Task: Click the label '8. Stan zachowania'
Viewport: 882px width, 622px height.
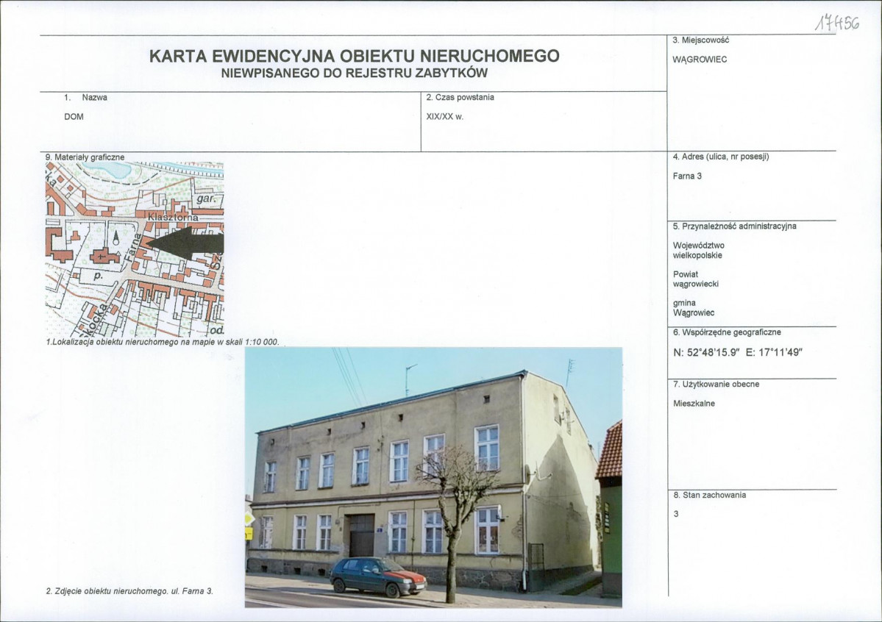Action: (x=710, y=495)
